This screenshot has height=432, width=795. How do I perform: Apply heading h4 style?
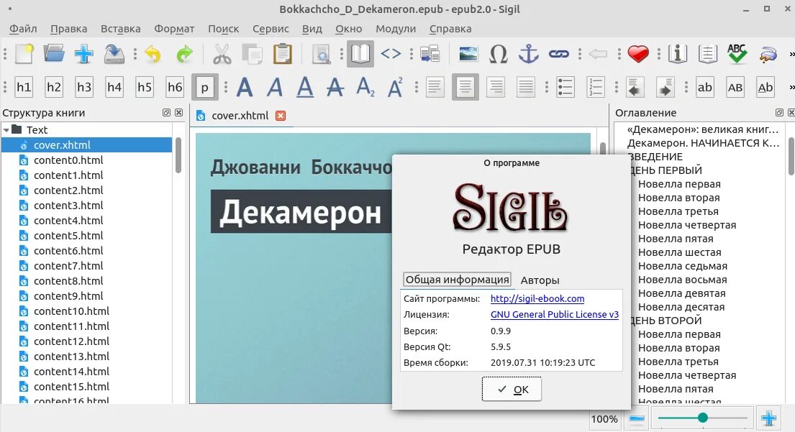coord(114,87)
